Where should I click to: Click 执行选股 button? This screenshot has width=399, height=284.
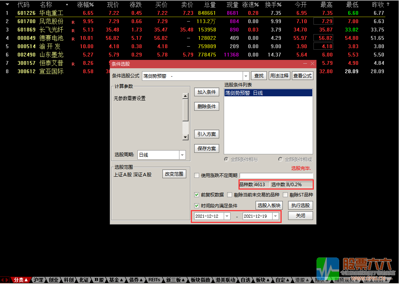click(301, 206)
